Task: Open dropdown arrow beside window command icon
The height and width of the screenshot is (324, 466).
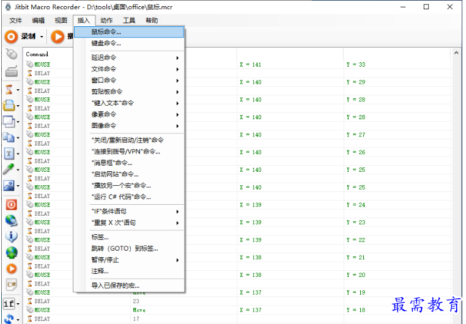Action: 18,122
